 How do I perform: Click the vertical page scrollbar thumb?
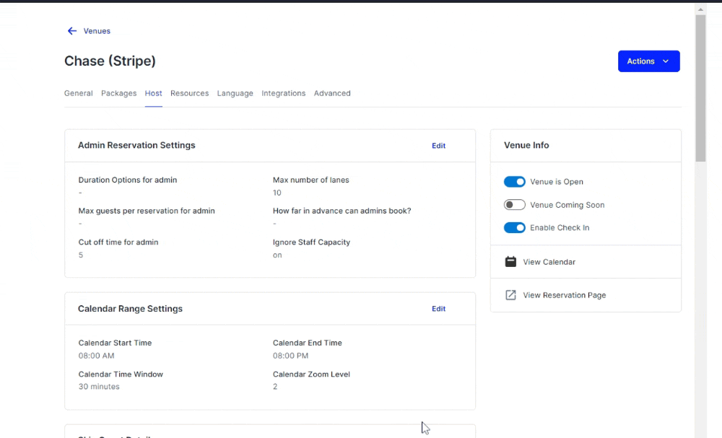(x=700, y=87)
